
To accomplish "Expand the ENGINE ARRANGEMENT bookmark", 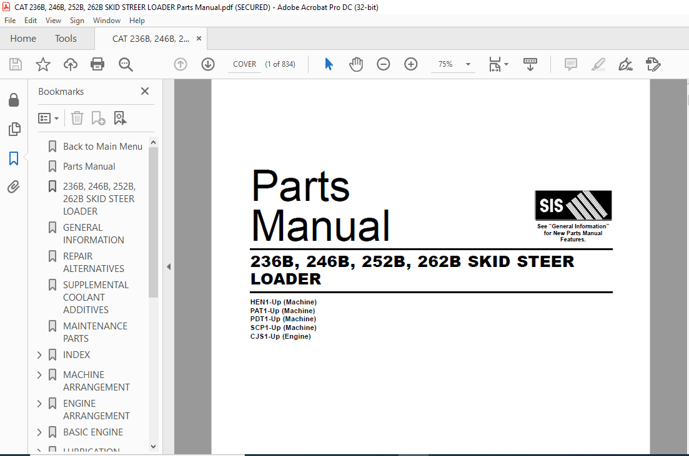I will click(x=39, y=404).
